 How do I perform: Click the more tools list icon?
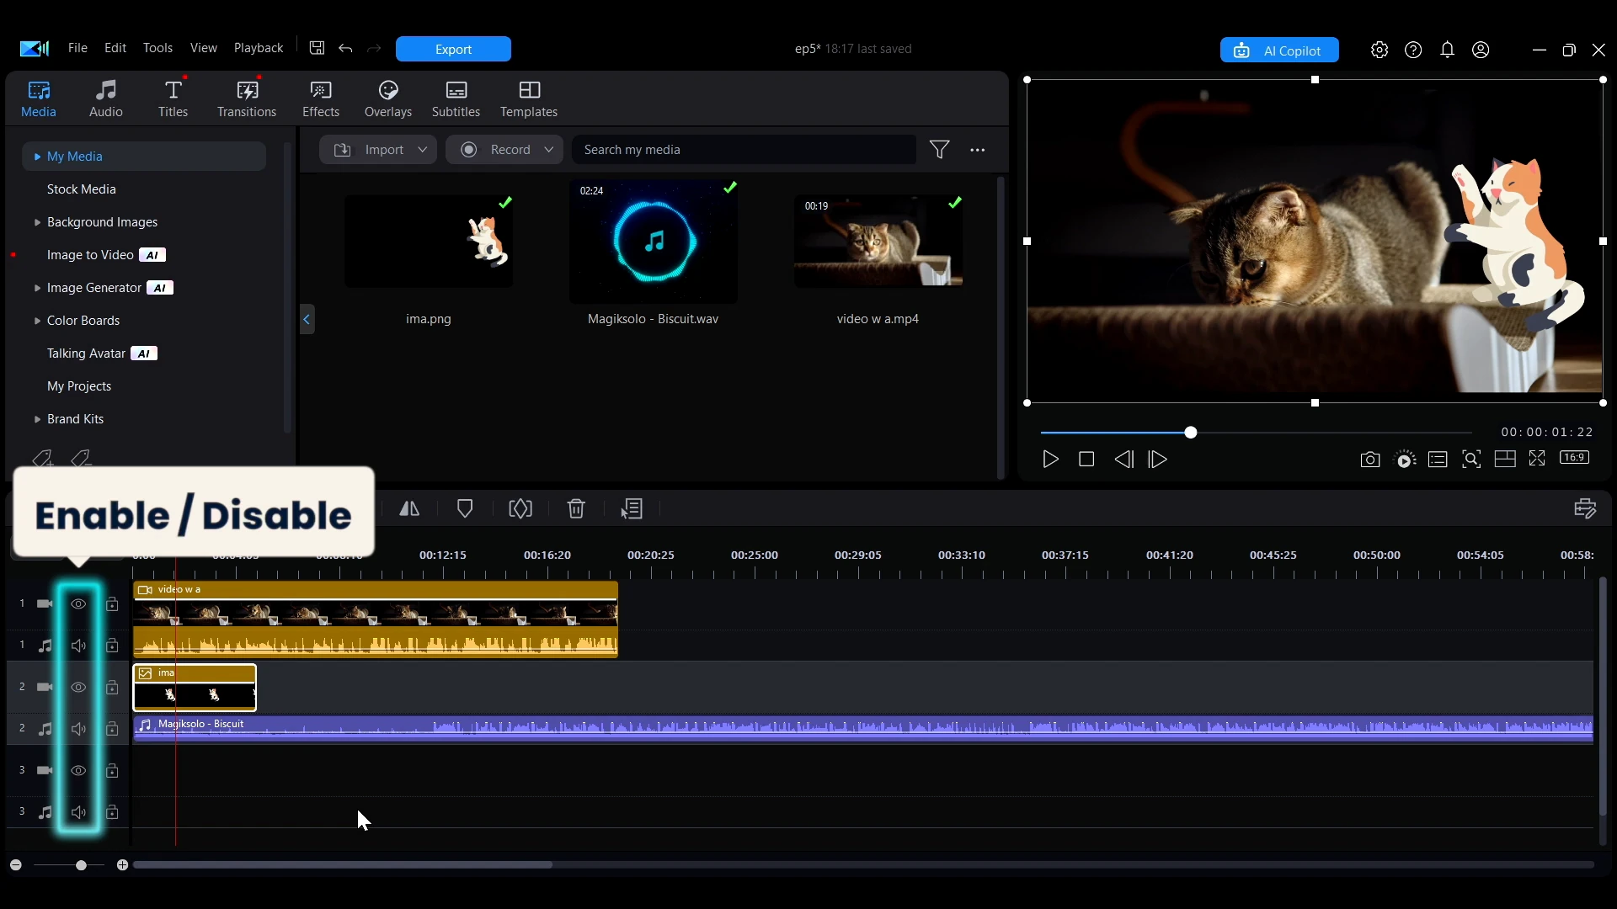pyautogui.click(x=632, y=508)
